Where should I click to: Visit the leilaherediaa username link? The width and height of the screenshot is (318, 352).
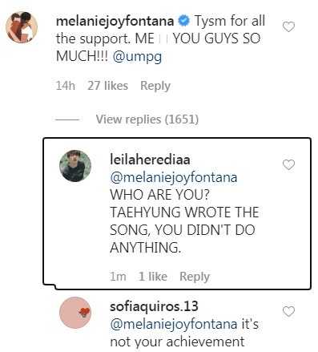pyautogui.click(x=150, y=160)
